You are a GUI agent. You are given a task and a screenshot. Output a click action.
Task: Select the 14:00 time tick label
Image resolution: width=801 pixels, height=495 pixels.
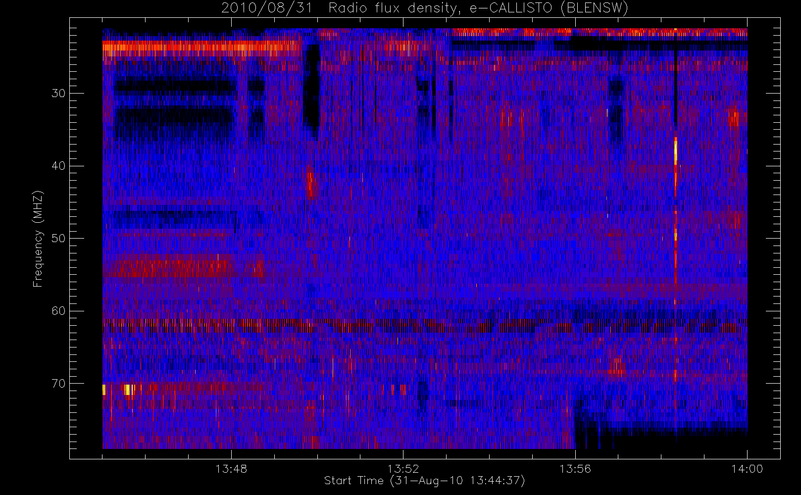pyautogui.click(x=747, y=469)
